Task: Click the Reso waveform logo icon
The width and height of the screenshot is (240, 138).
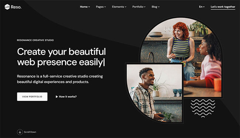Action: pyautogui.click(x=7, y=7)
